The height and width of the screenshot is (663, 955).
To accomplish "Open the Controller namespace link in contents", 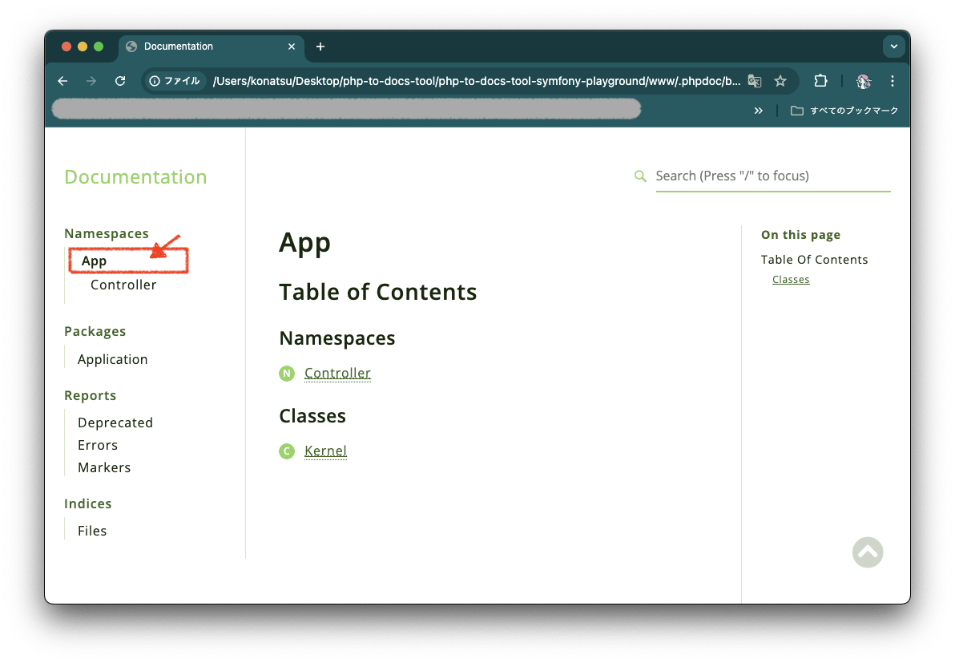I will (337, 373).
